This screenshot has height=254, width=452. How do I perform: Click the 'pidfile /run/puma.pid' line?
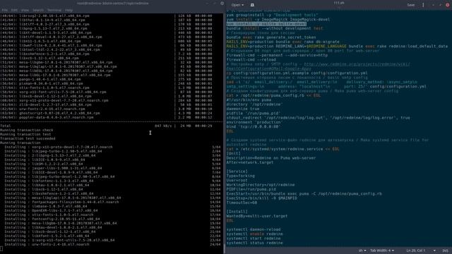[253, 113]
